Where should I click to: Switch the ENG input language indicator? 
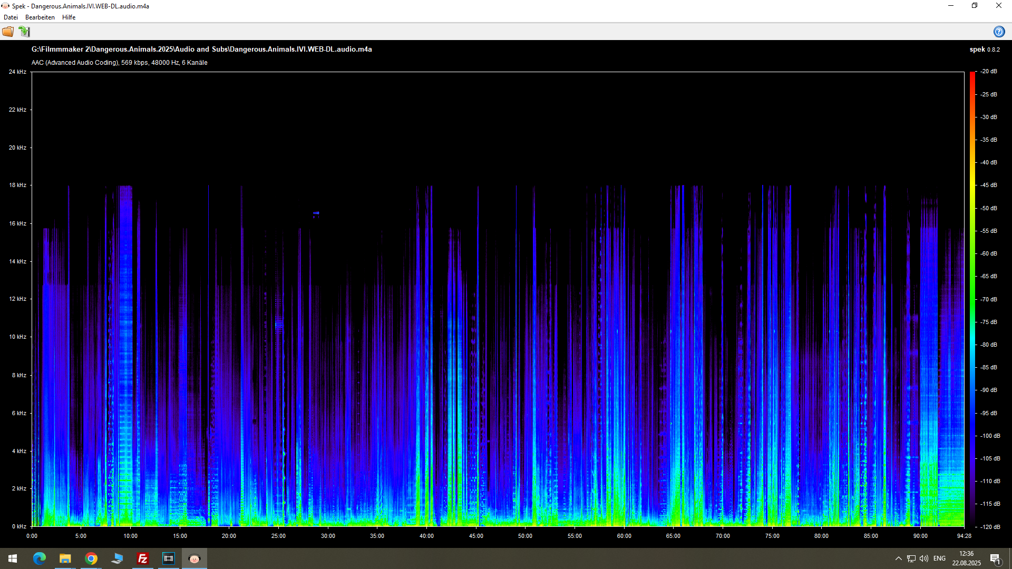[x=939, y=558]
